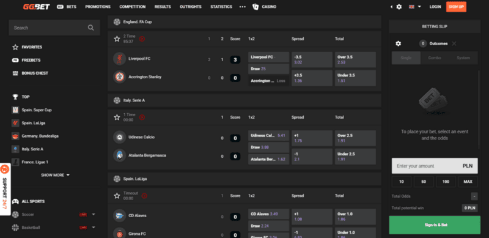Open the England. FA Cup league header
This screenshot has width=489, height=238.
(244, 22)
